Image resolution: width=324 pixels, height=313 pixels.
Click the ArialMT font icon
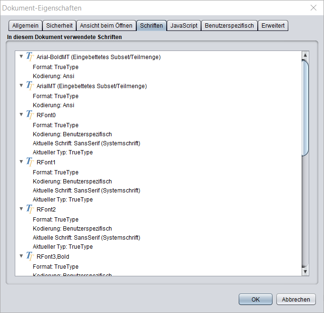pos(30,86)
